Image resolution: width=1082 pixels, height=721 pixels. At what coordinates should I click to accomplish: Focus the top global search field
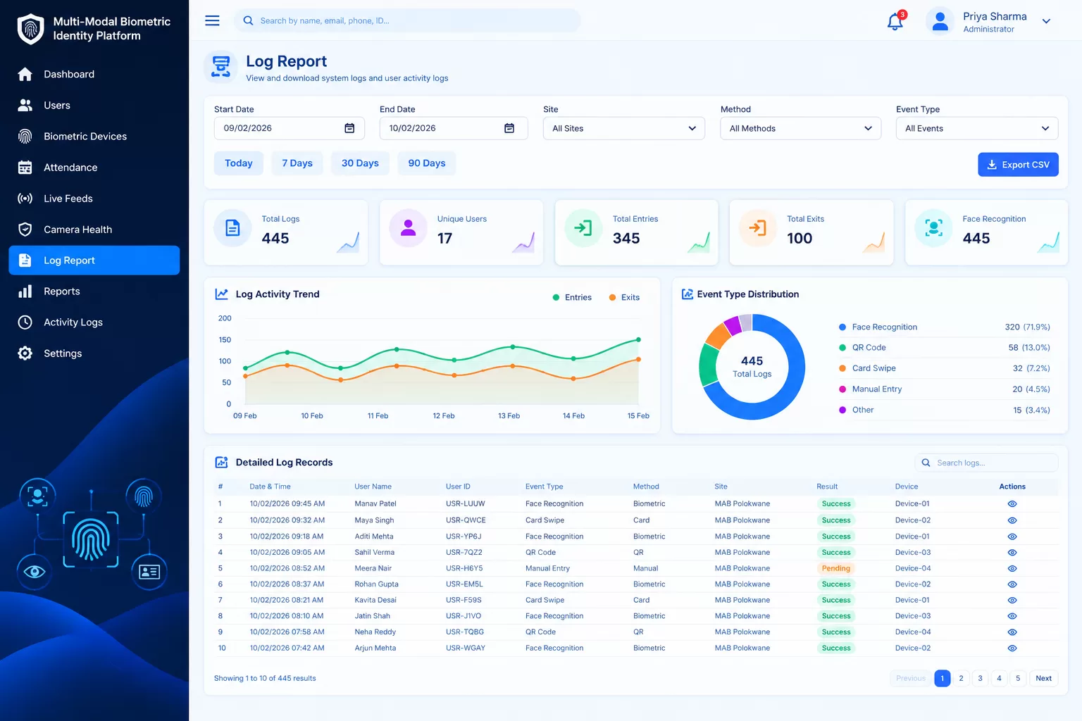pyautogui.click(x=407, y=20)
